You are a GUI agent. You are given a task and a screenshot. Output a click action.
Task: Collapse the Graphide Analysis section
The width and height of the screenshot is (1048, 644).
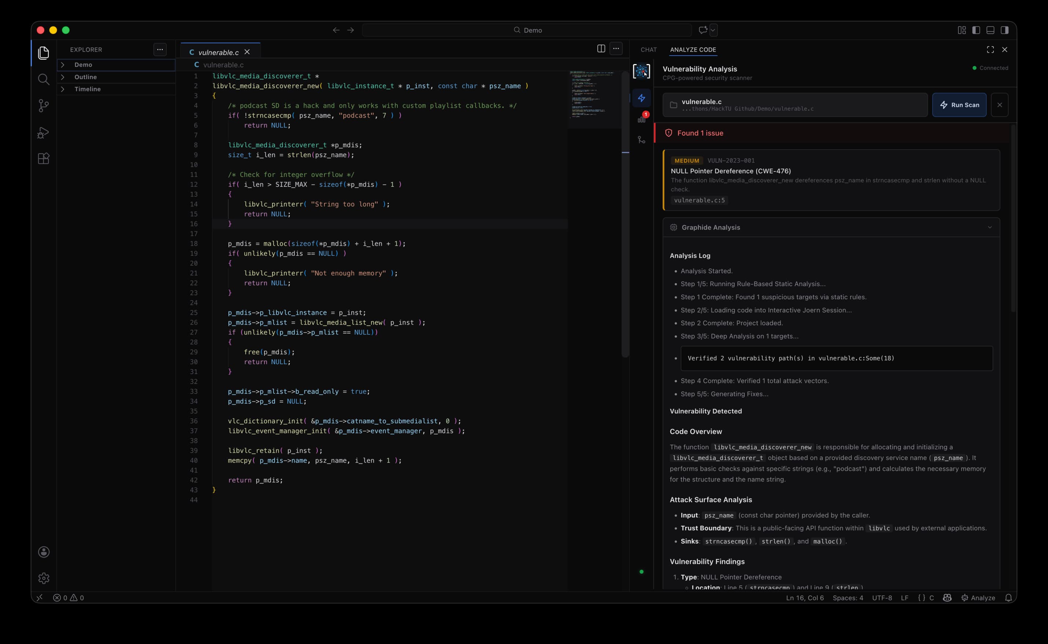tap(990, 227)
